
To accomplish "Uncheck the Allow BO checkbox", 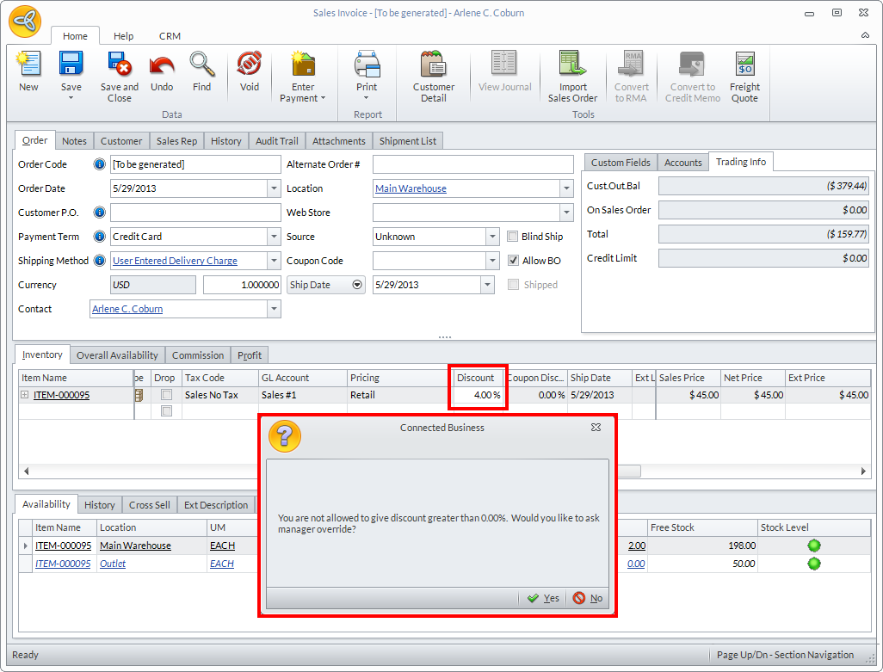I will coord(513,261).
